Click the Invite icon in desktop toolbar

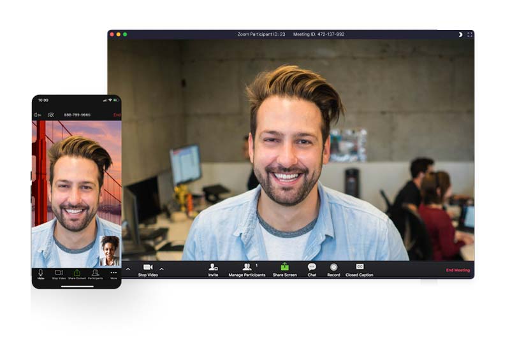pos(213,268)
